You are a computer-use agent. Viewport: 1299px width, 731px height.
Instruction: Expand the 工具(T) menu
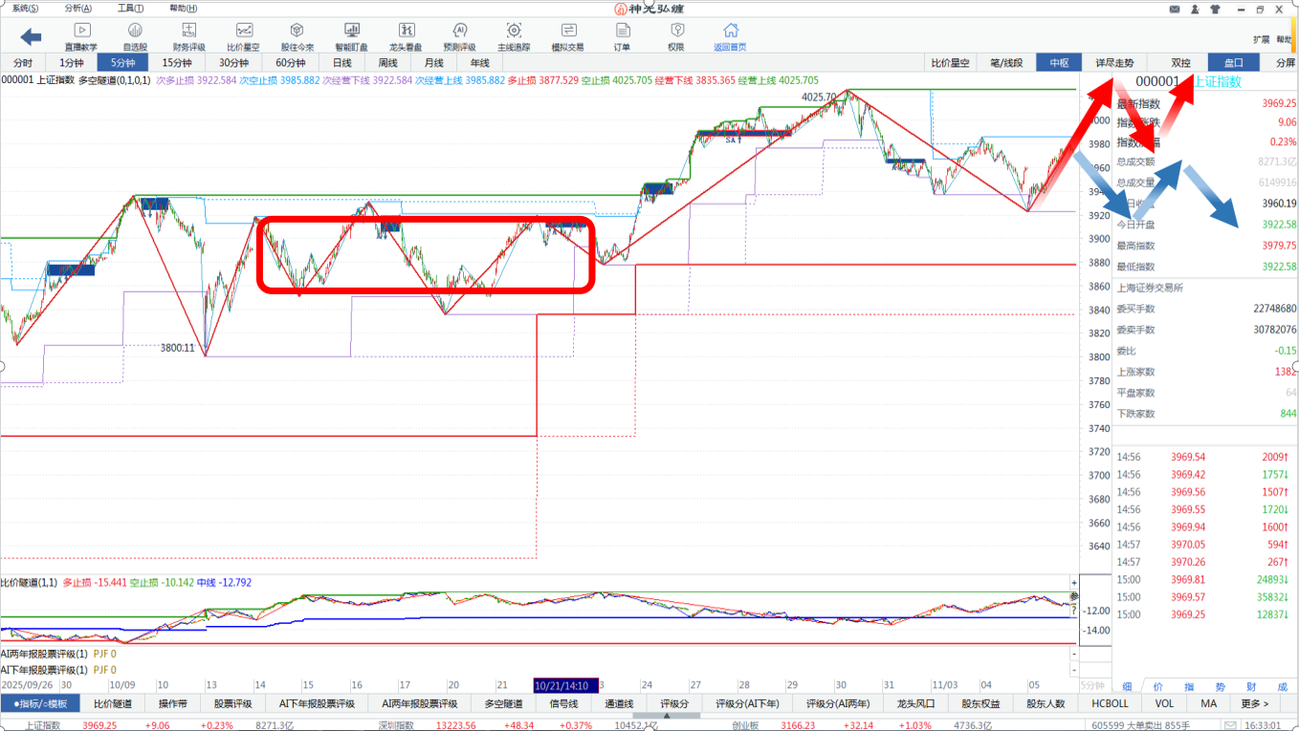click(131, 8)
